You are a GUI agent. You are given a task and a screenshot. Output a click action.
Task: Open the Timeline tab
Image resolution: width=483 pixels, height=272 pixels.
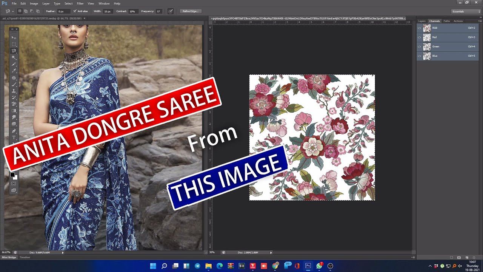25,257
